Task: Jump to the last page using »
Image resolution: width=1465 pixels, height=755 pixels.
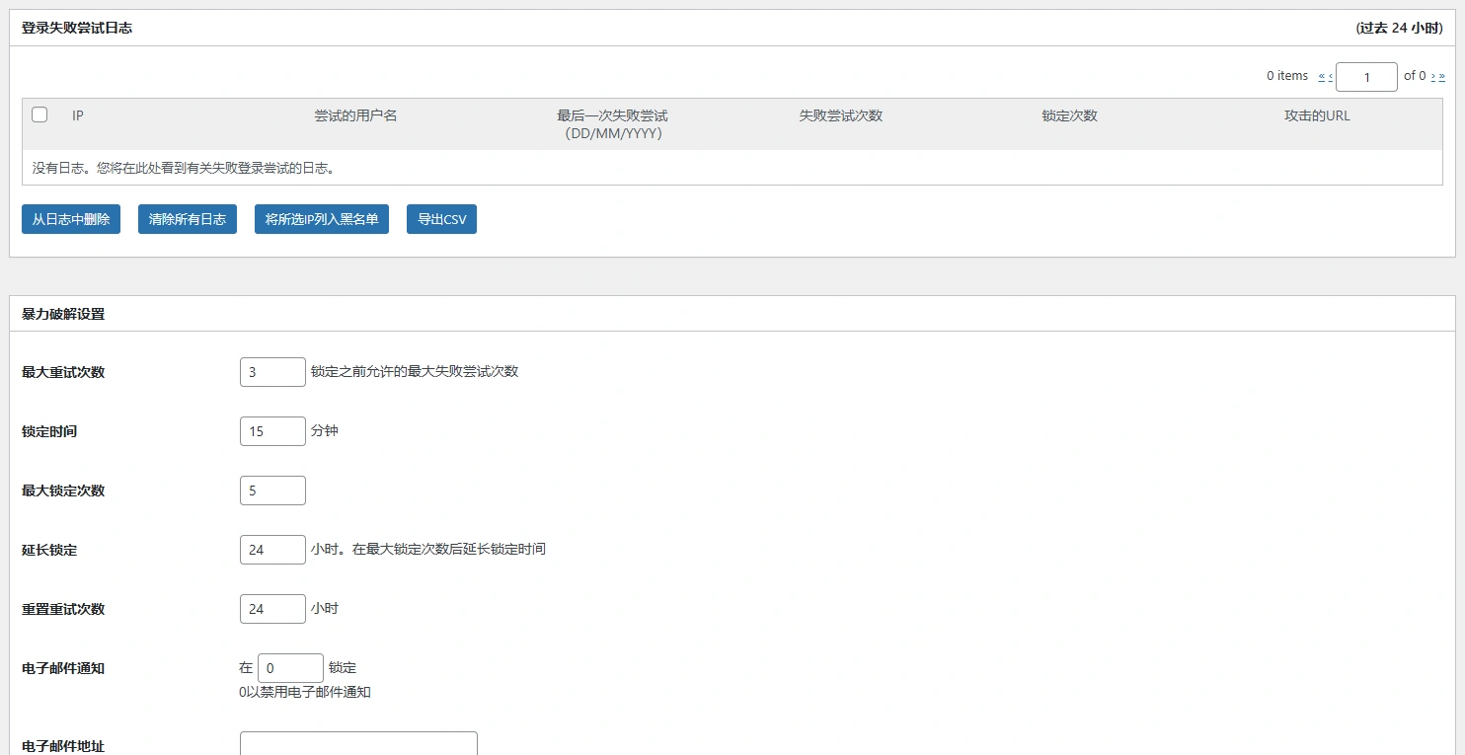Action: tap(1442, 76)
